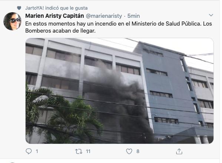Viewport: 222px width, 163px height.
Task: Click the Bomberos acaban de llegar sentence
Action: click(x=60, y=31)
